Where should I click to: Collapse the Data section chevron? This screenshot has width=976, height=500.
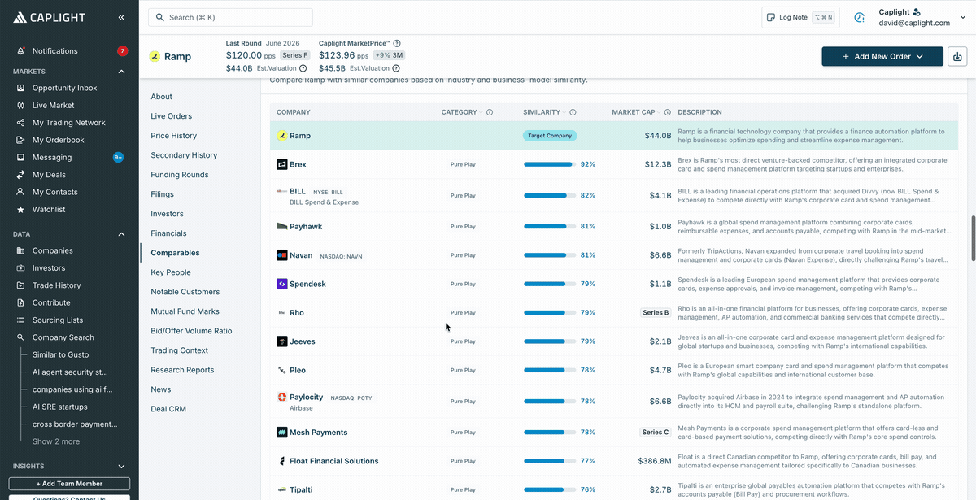point(122,234)
